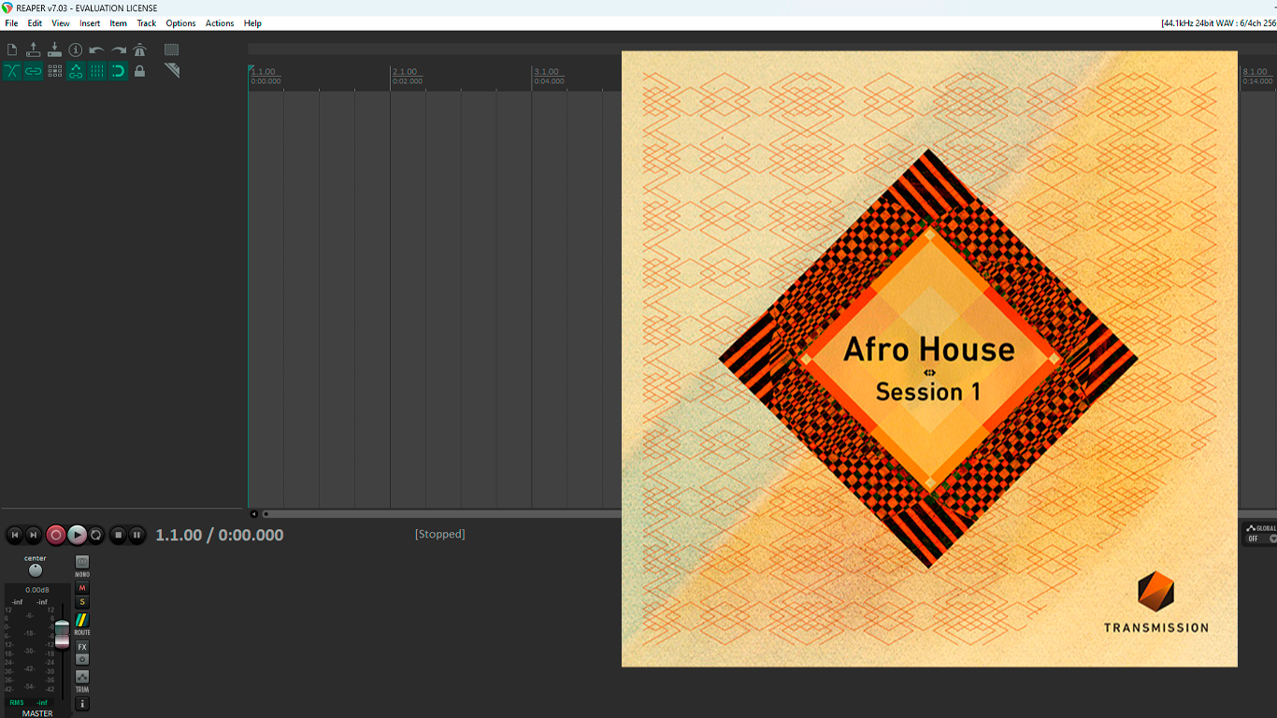Click master track info i button
The image size is (1277, 718).
pos(82,703)
